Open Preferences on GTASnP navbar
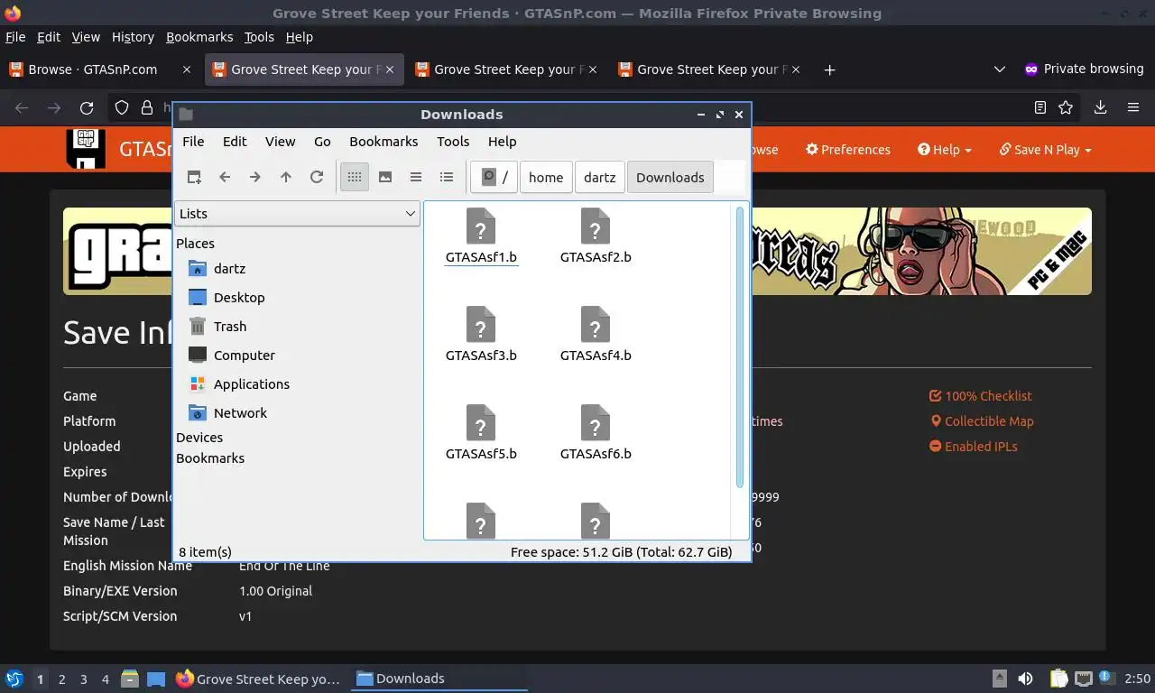The width and height of the screenshot is (1155, 693). click(x=848, y=150)
